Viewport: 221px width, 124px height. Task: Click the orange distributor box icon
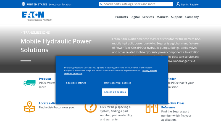pyautogui.click(x=30, y=107)
